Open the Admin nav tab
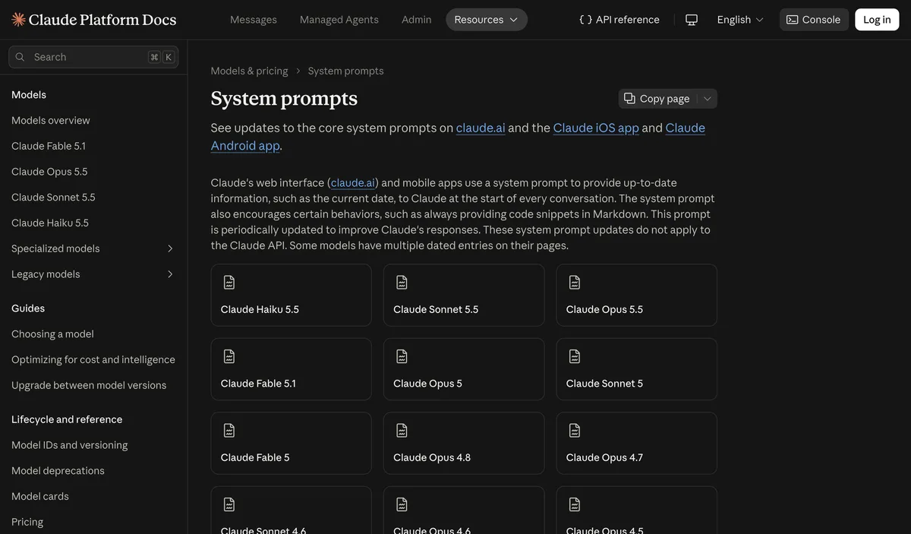The width and height of the screenshot is (911, 534). tap(417, 20)
